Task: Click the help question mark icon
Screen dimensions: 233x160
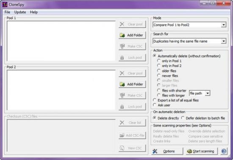Action: (x=224, y=151)
